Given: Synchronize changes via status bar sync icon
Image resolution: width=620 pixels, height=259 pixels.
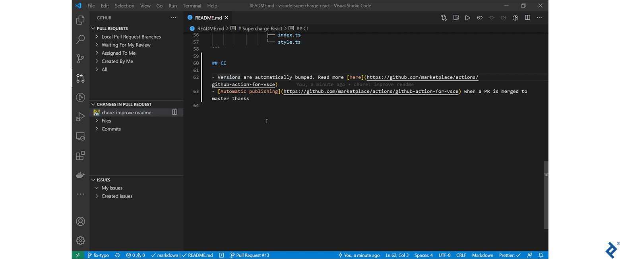Looking at the screenshot, I should coord(117,255).
